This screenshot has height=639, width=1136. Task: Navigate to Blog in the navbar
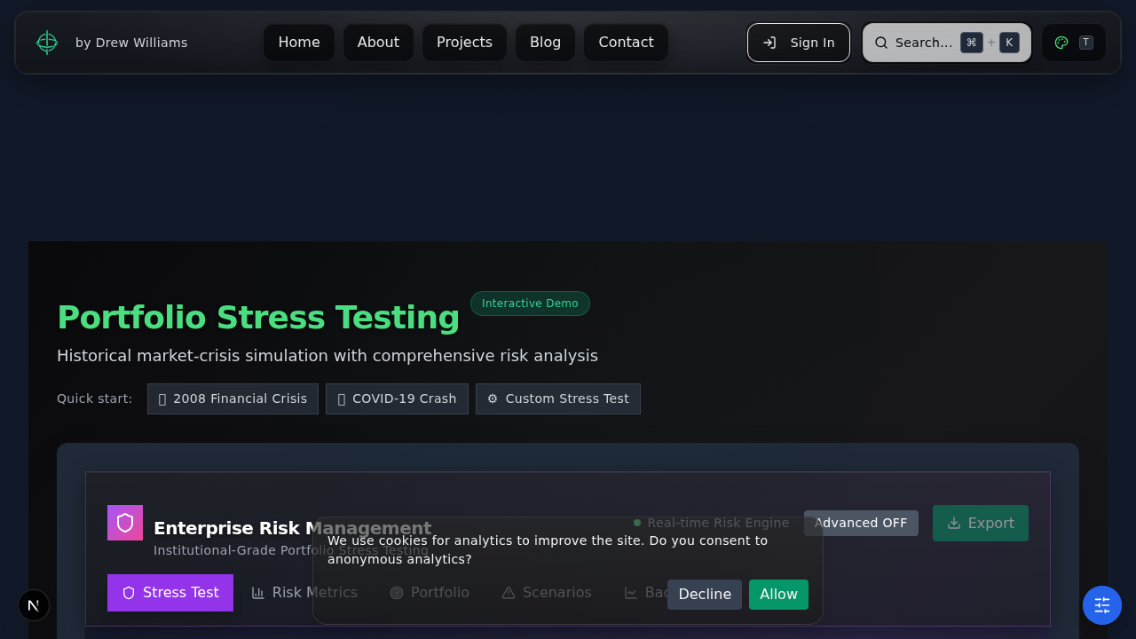[545, 42]
